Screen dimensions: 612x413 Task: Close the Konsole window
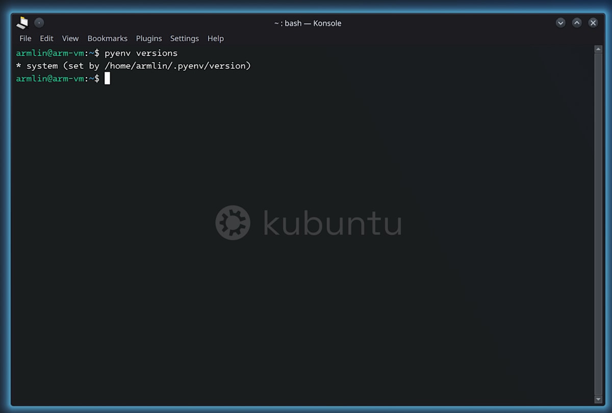pyautogui.click(x=593, y=23)
